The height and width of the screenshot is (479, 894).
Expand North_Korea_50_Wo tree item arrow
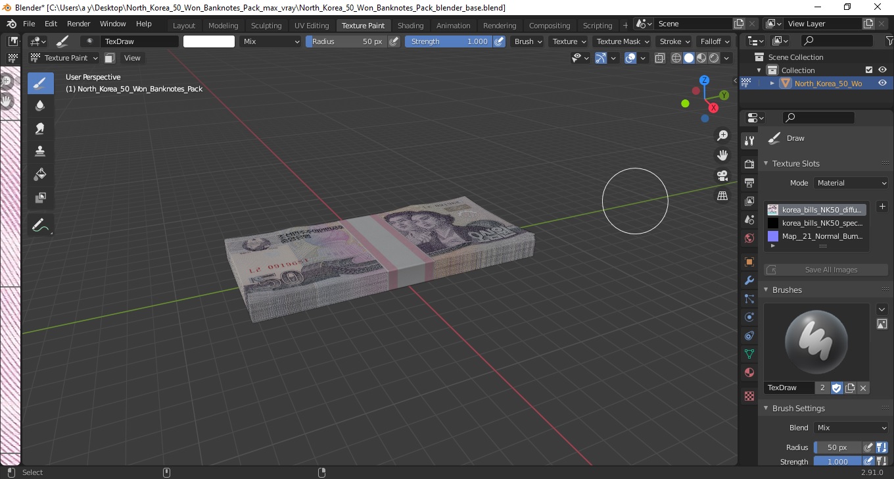coord(772,83)
